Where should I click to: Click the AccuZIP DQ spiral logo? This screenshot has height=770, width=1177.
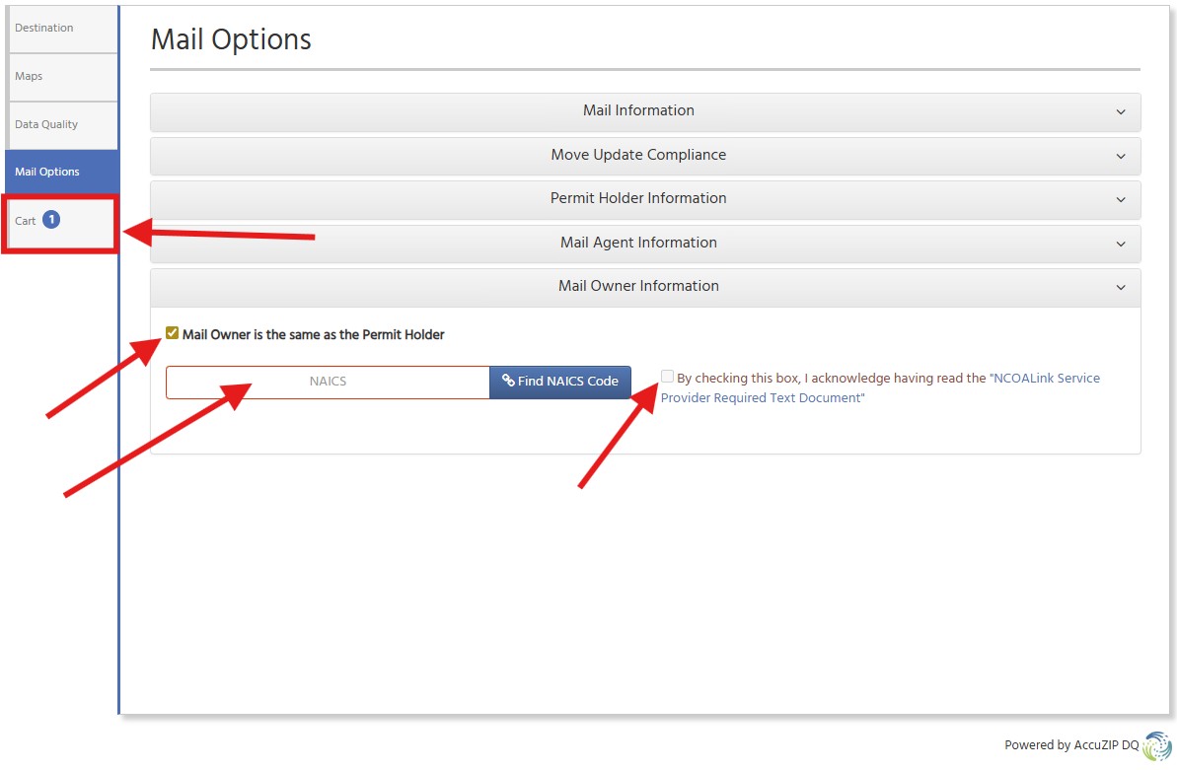click(x=1156, y=745)
